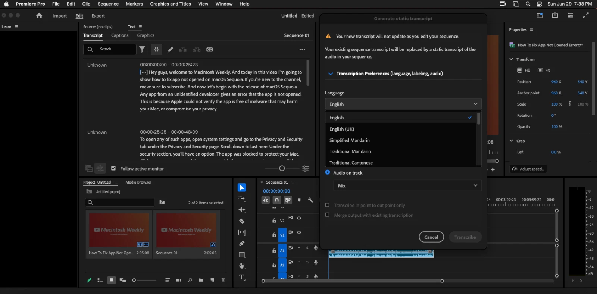Check Merge output with existing transcription
Image resolution: width=597 pixels, height=294 pixels.
[327, 215]
